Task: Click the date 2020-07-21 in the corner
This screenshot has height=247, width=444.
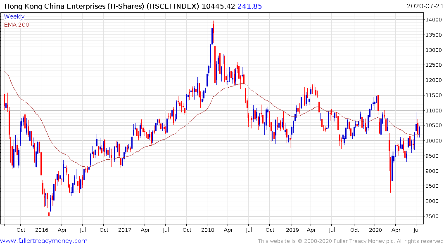Action: [424, 6]
